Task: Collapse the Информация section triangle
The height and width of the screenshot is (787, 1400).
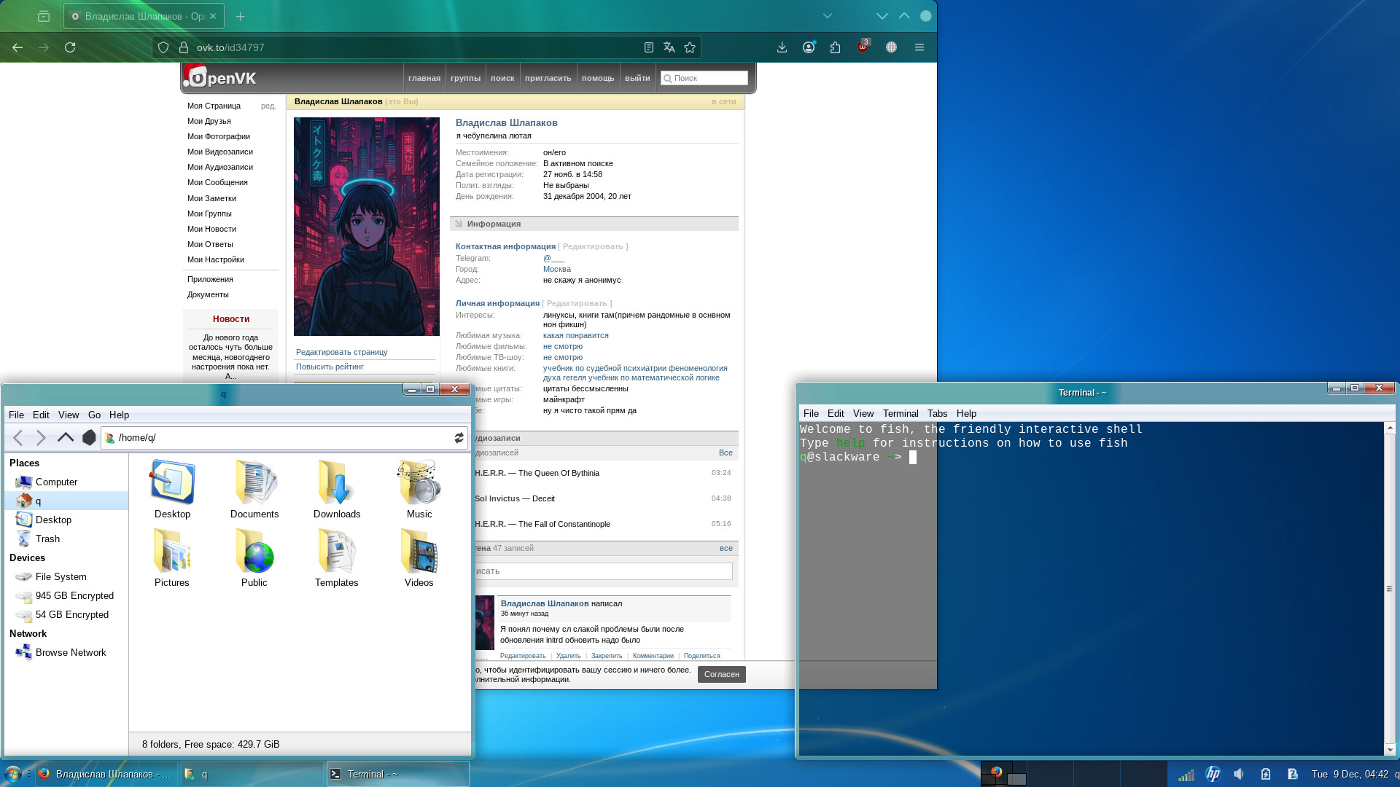Action: point(459,224)
